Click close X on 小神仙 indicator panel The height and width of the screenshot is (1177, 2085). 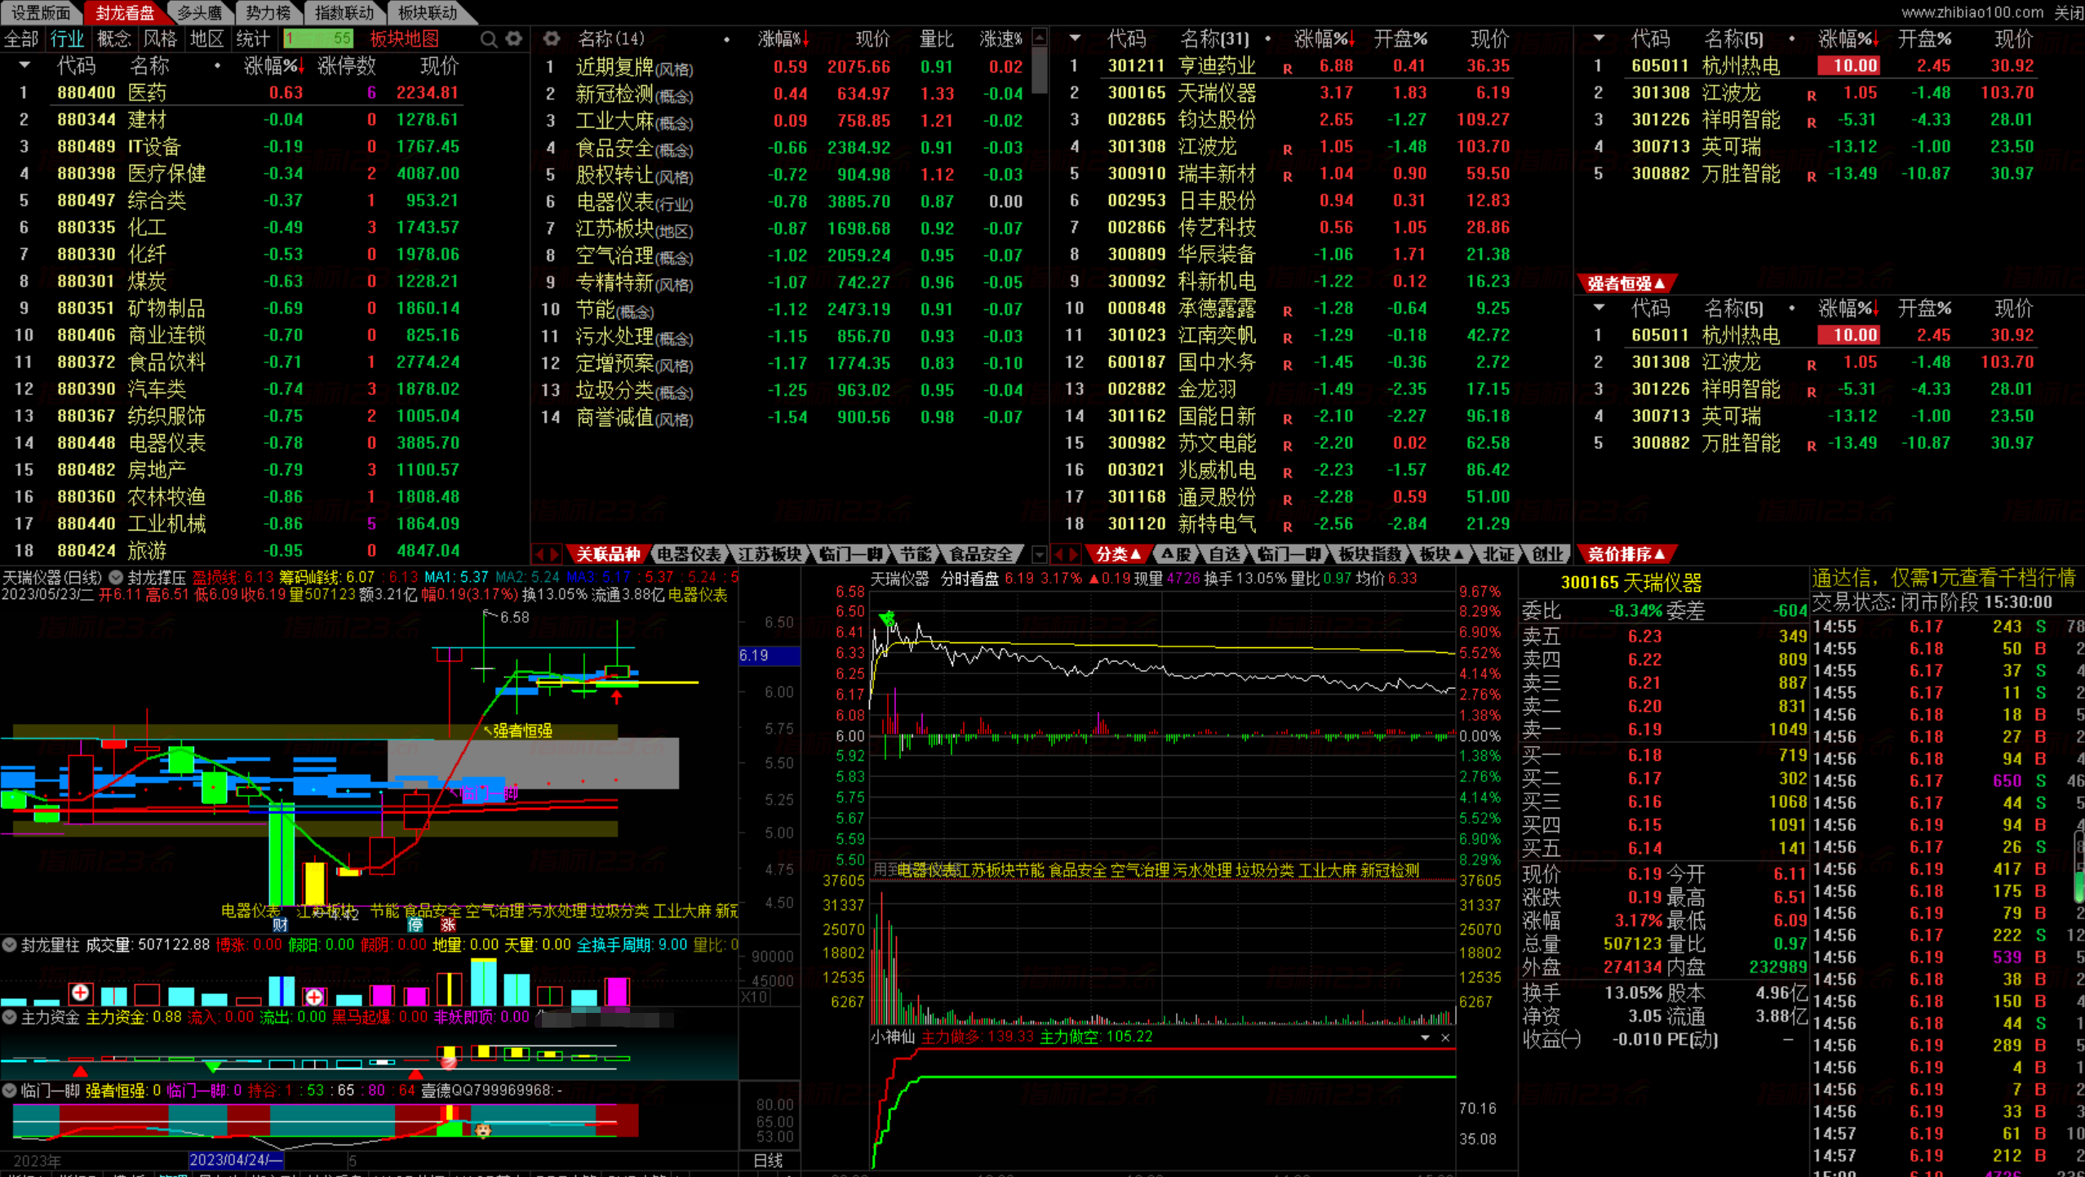(x=1445, y=1037)
